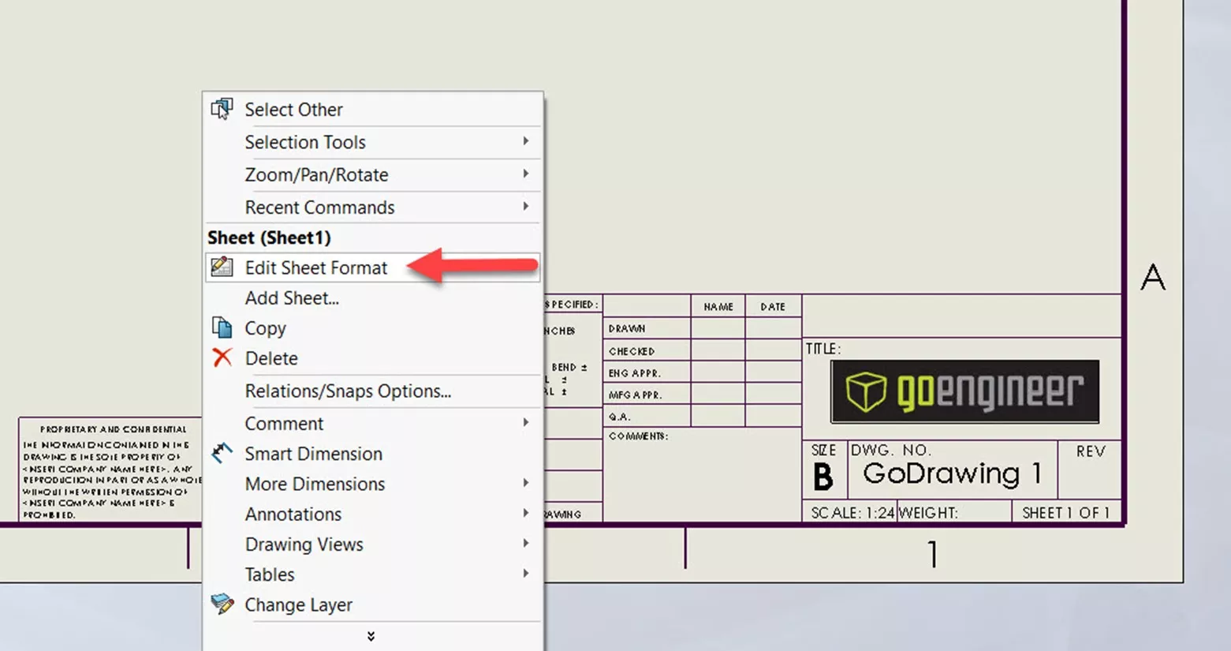Expand the Recent Commands submenu
This screenshot has height=651, width=1231.
coord(319,207)
